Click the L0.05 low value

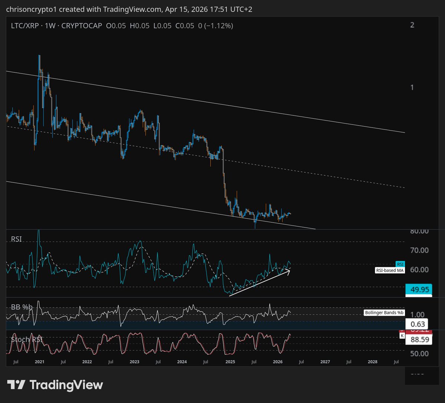pos(162,26)
